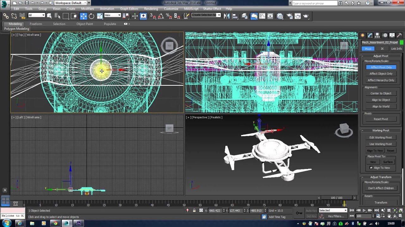Open Select by Name list icon
The image size is (405, 227).
(x=57, y=16)
